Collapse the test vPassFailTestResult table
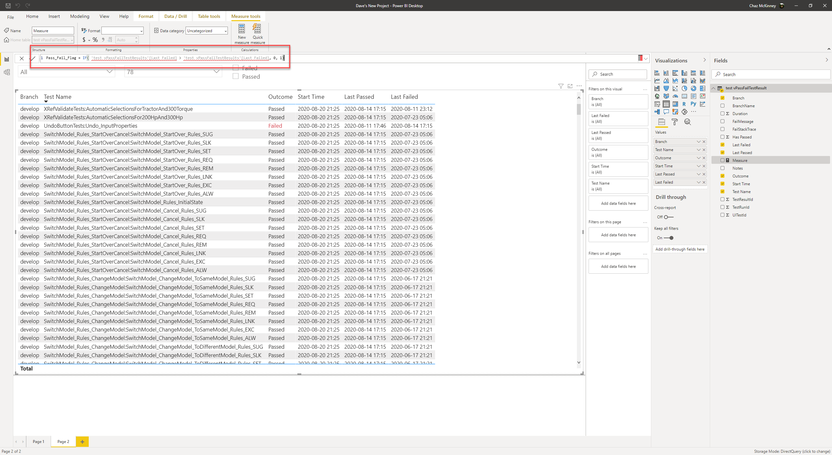Image resolution: width=832 pixels, height=455 pixels. click(x=713, y=88)
